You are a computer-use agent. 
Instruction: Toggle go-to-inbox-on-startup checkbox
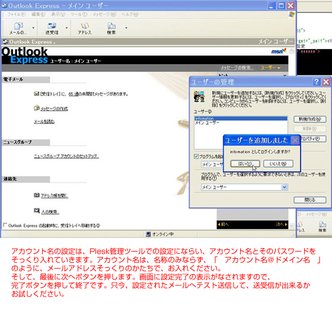tap(5, 225)
